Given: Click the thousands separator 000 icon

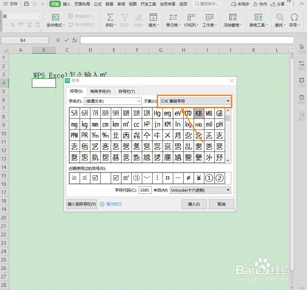Looking at the screenshot, I should pyautogui.click(x=20, y=25).
